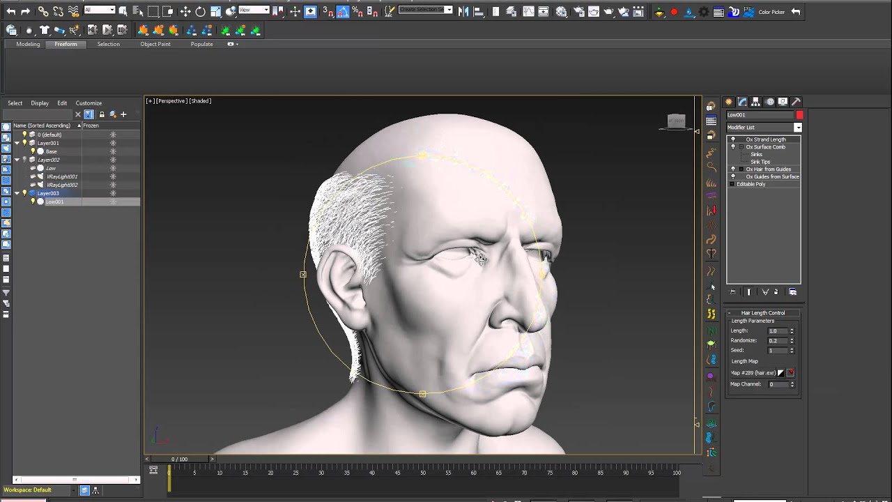
Task: Switch to the Display command panel tab
Action: click(x=783, y=102)
